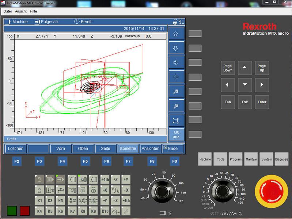Screen dimensions: 292x219
Task: Open the Maintain operating area
Action: (251, 159)
